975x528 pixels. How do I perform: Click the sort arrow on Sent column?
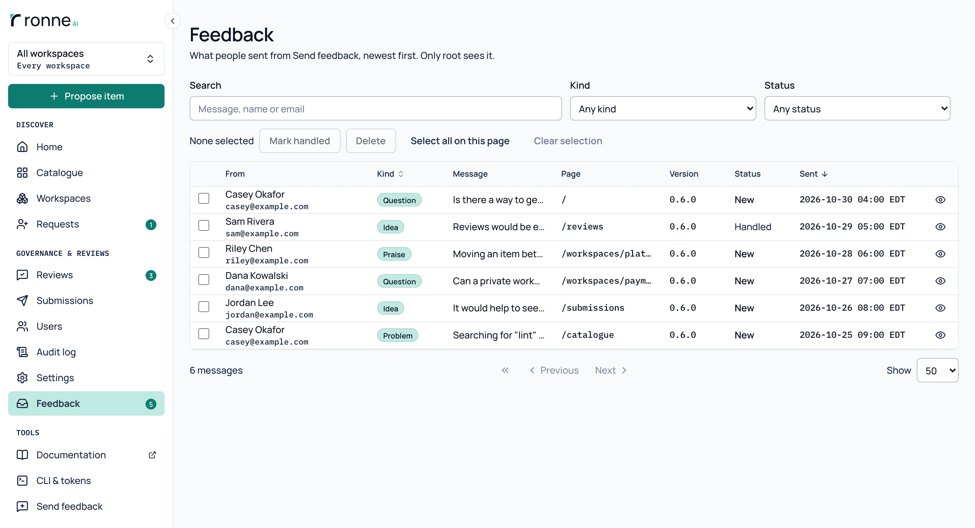(825, 174)
